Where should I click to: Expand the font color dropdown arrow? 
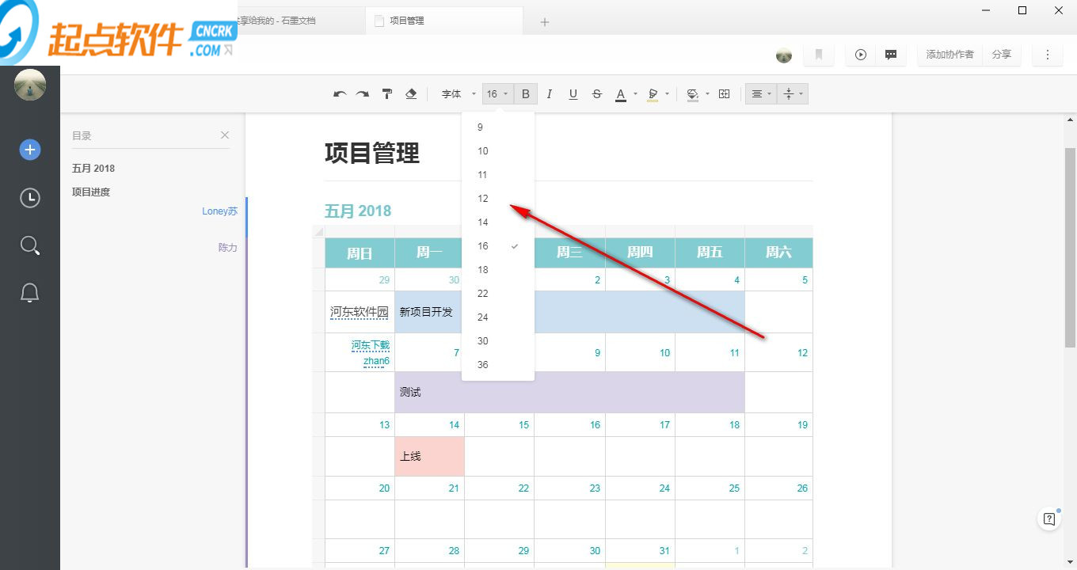tap(635, 94)
